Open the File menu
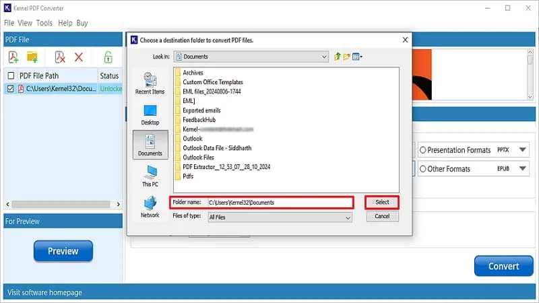The image size is (539, 303). [x=9, y=23]
